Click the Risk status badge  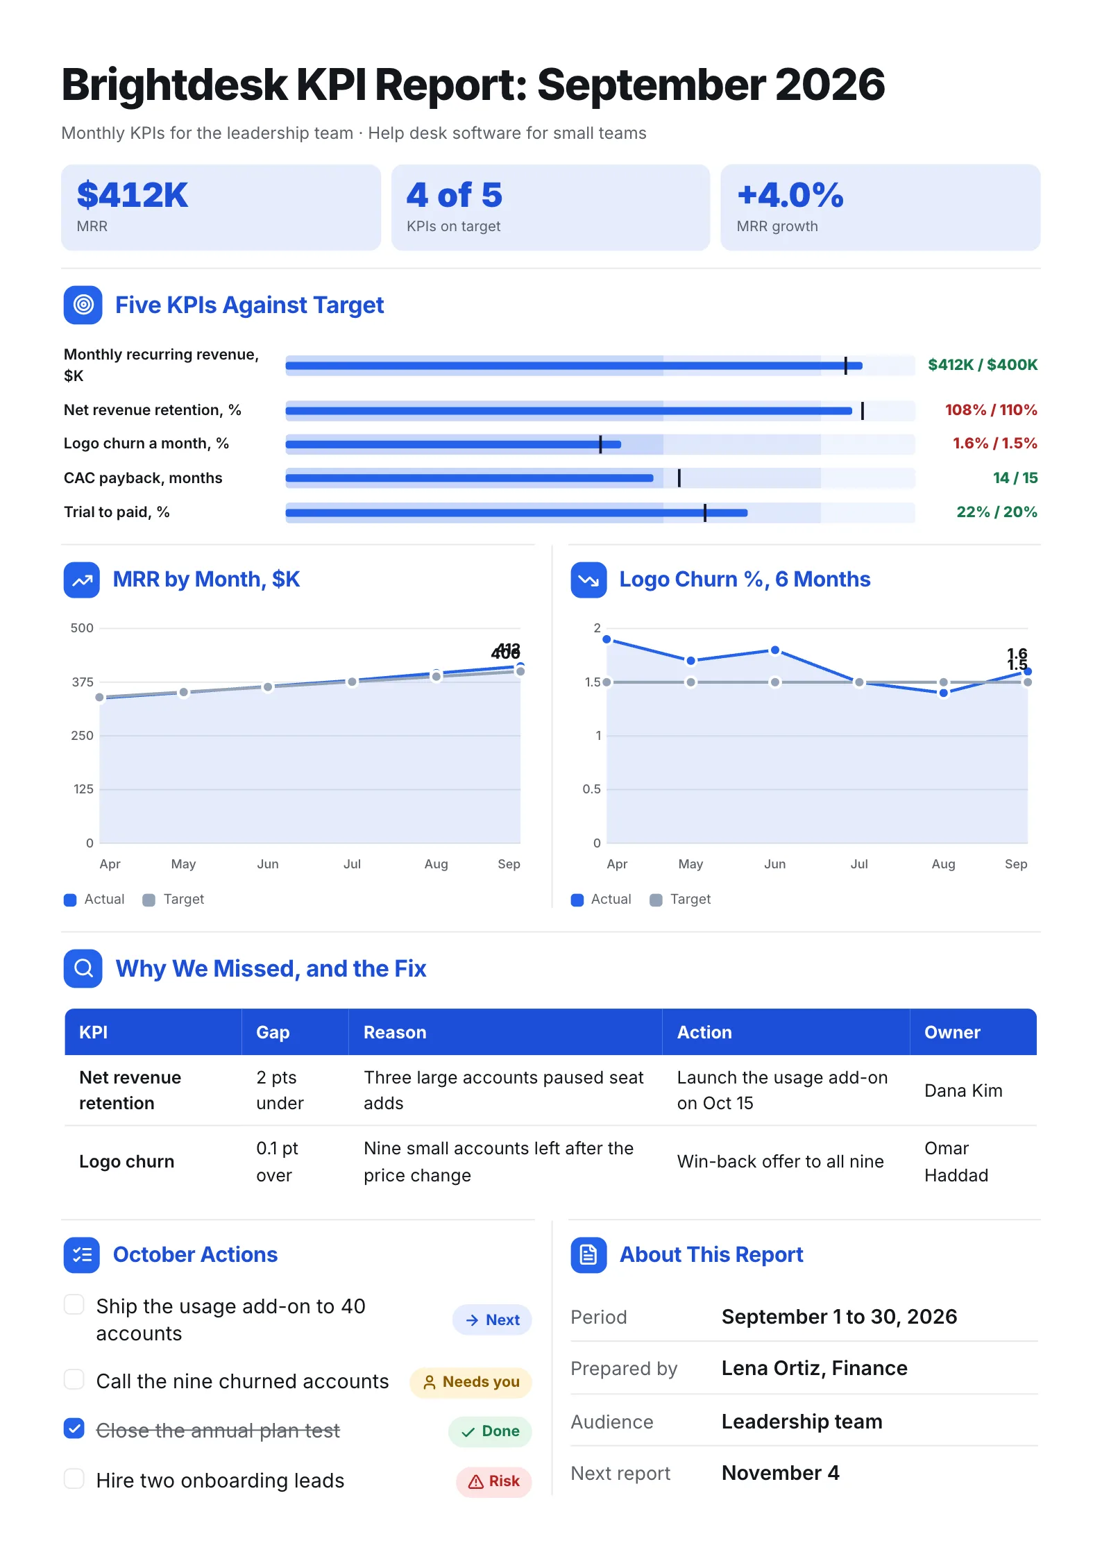click(x=493, y=1482)
